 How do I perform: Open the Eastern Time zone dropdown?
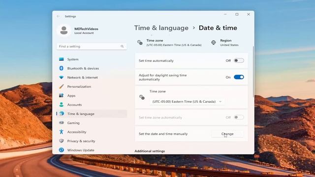(187, 102)
